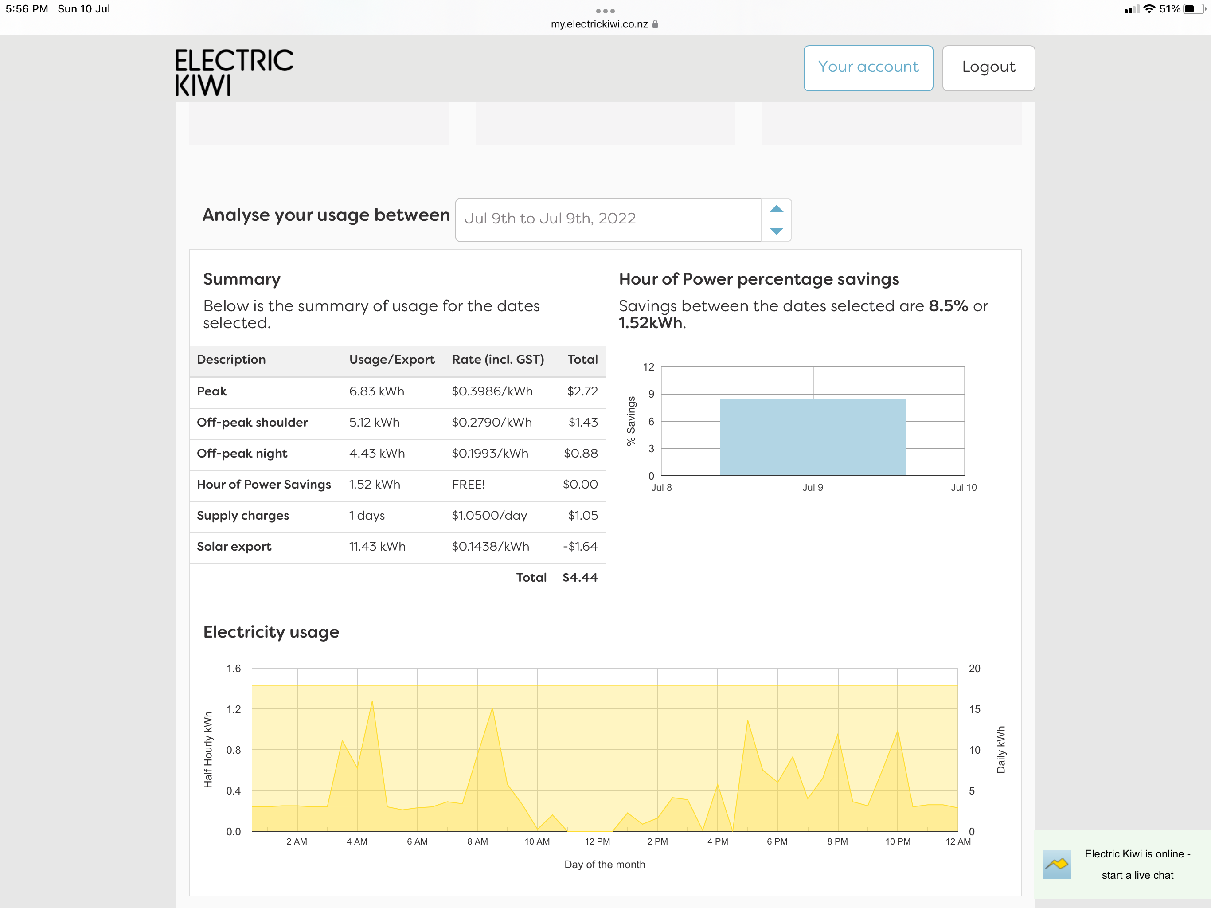Tap the Wi-Fi status icon
Viewport: 1211px width, 908px height.
(1149, 9)
